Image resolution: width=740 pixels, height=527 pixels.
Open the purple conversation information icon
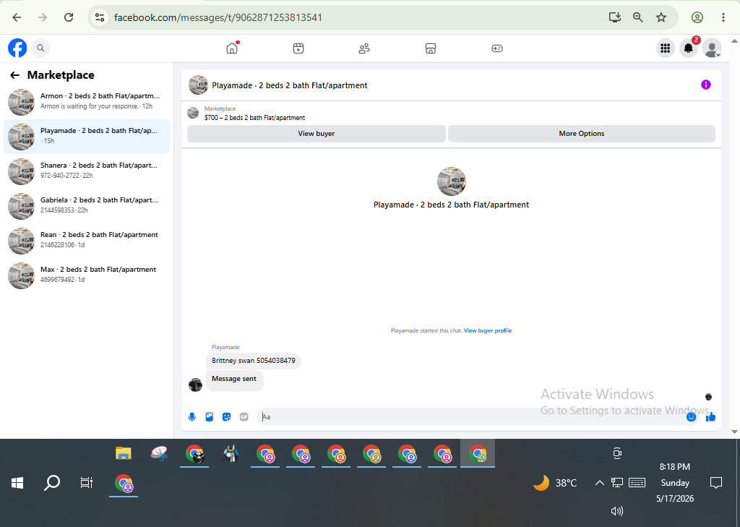[706, 85]
